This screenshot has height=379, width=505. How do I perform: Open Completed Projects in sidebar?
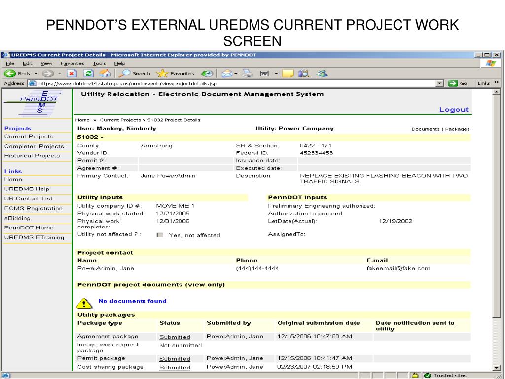pos(34,146)
